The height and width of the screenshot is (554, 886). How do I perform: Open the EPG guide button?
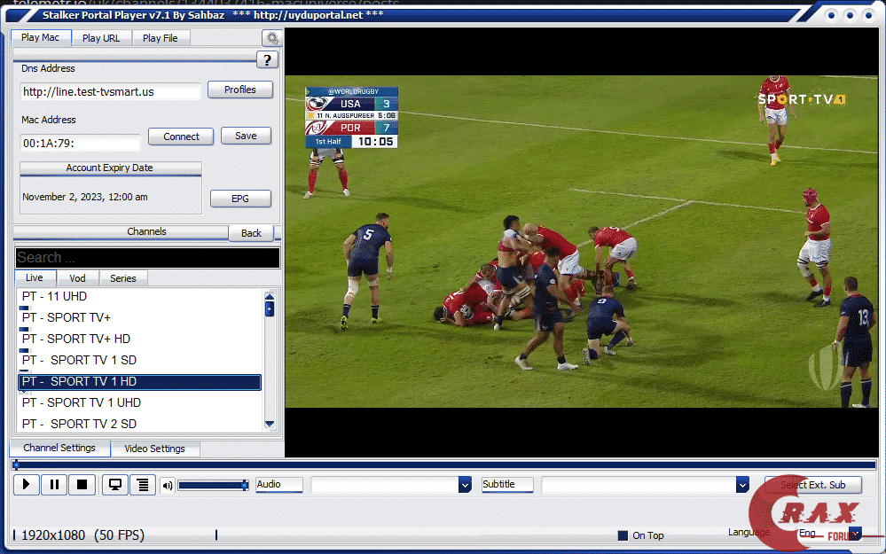240,199
